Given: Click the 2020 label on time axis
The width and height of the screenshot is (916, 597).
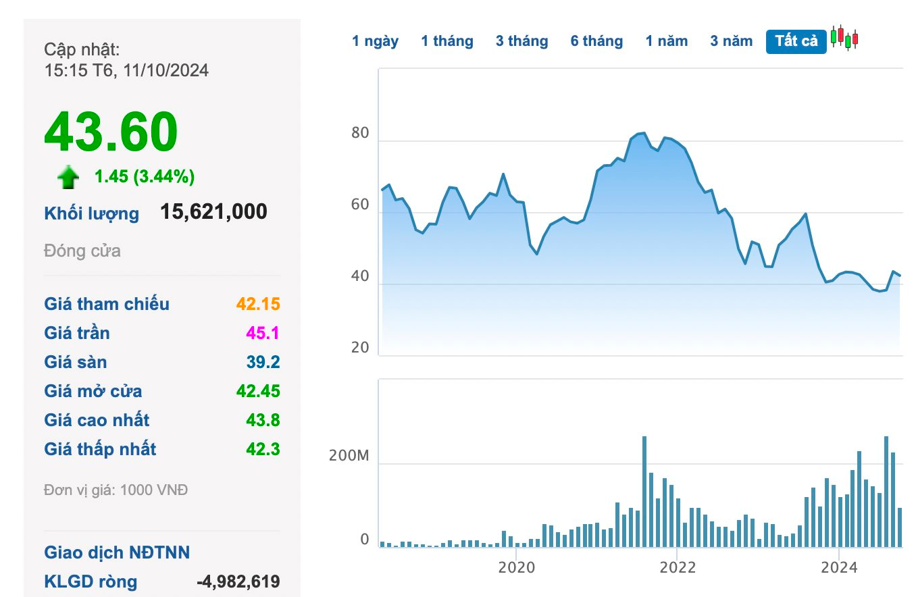Looking at the screenshot, I should point(515,567).
